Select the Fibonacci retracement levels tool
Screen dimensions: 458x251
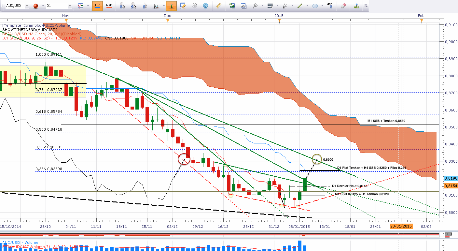coord(270,6)
